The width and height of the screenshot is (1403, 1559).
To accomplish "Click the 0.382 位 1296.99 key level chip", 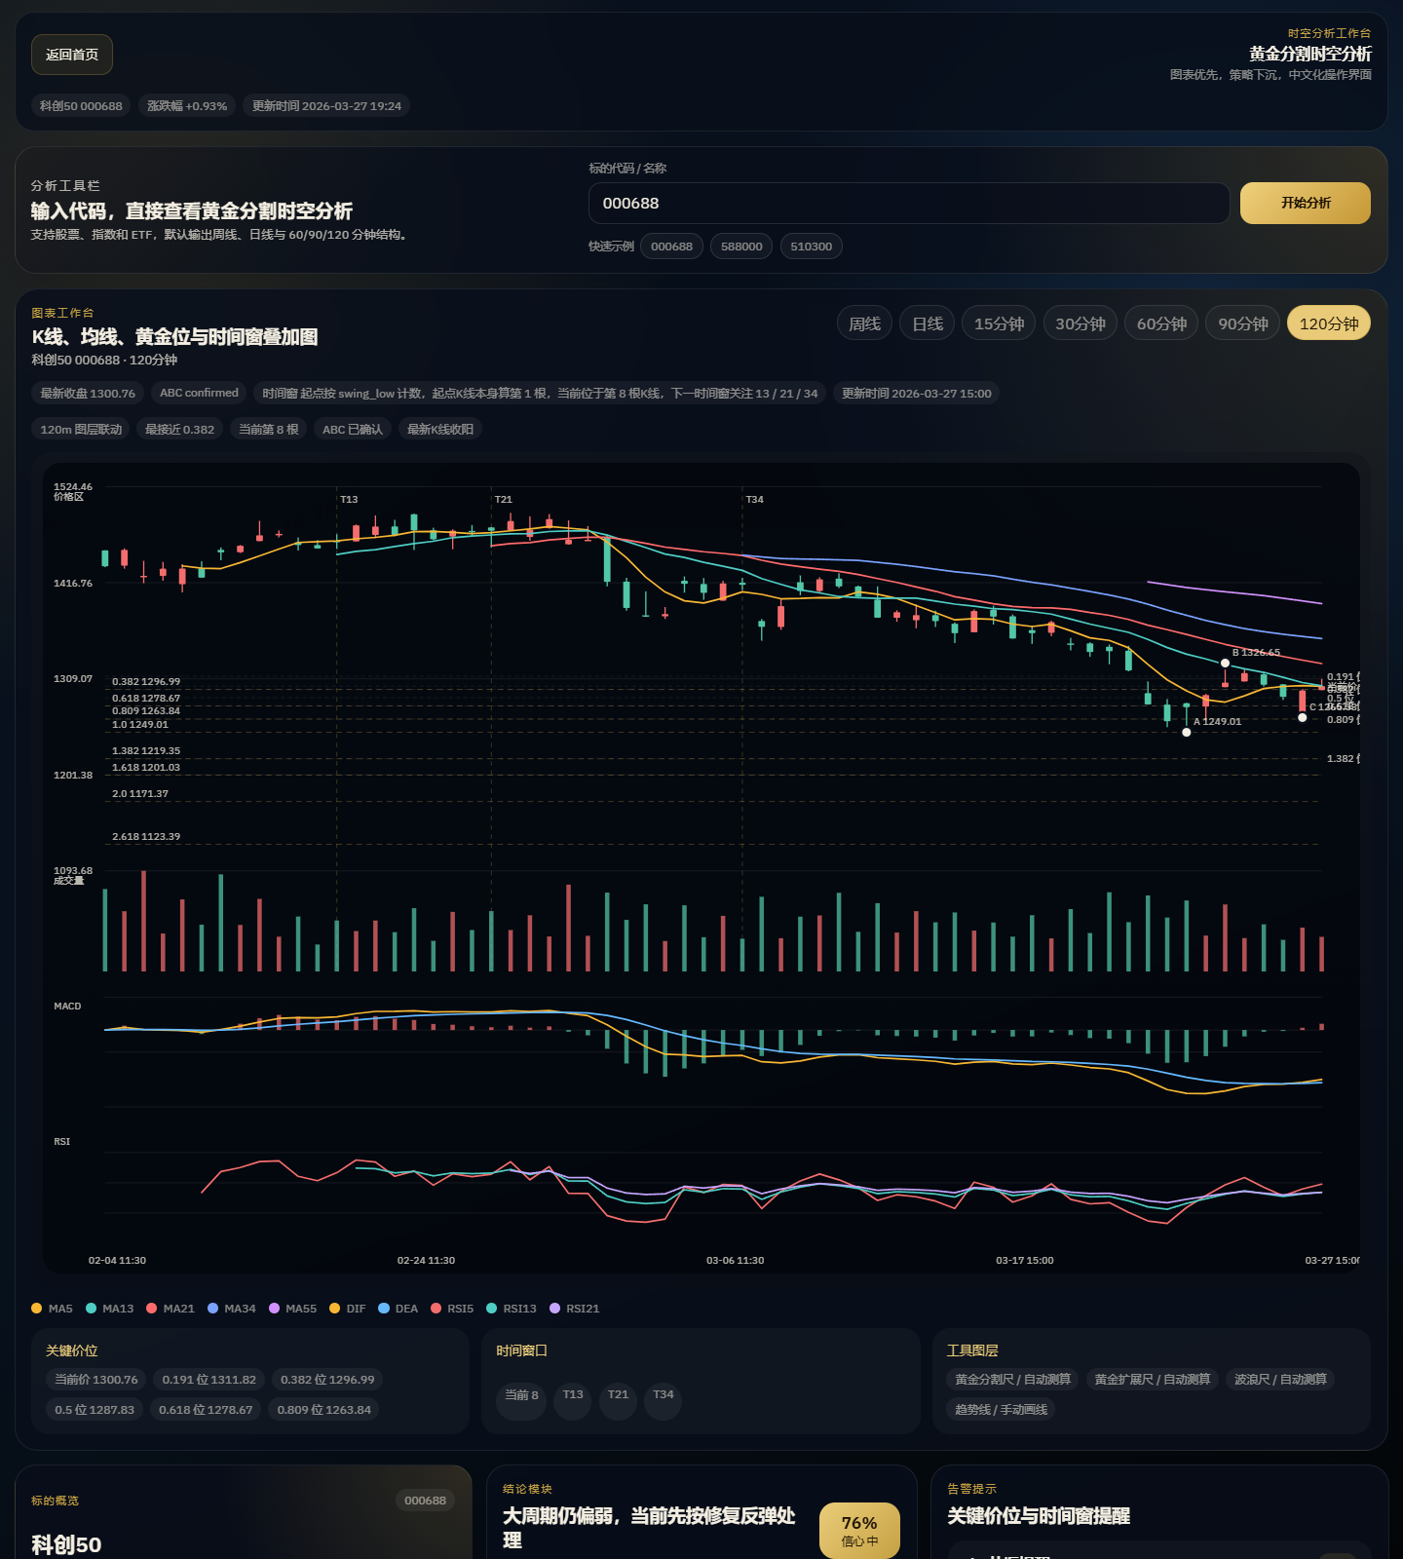I will pyautogui.click(x=327, y=1380).
